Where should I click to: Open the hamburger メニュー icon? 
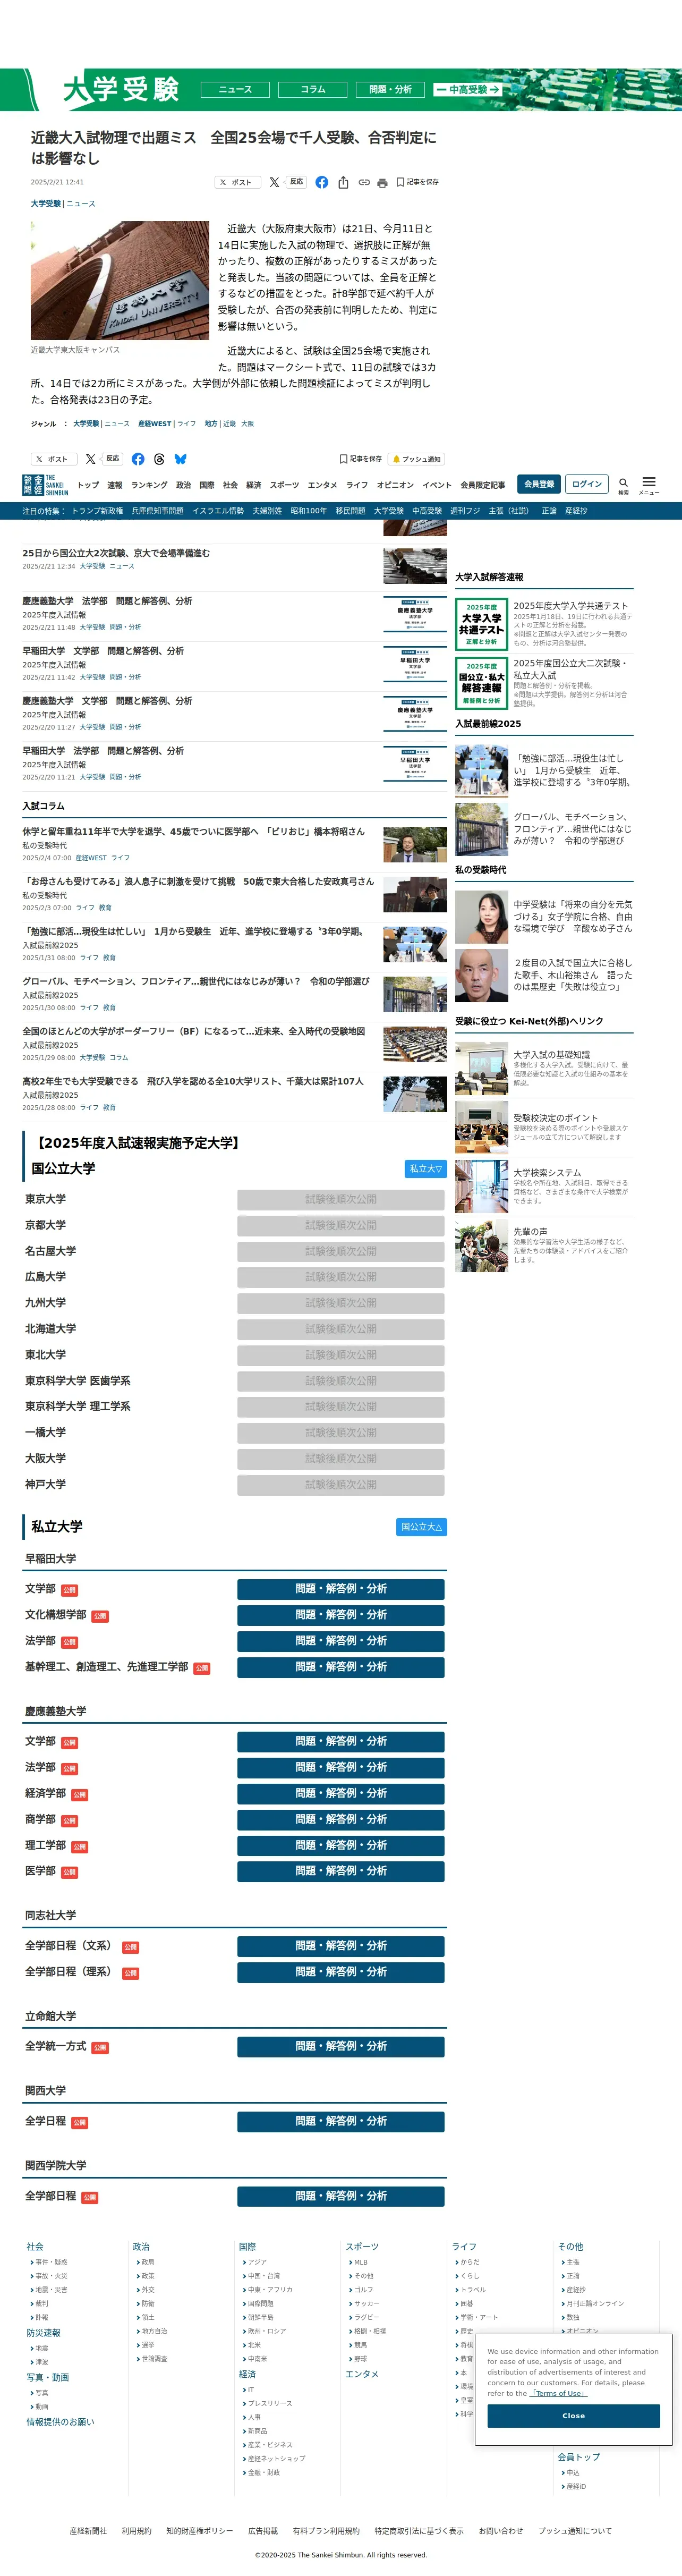click(x=649, y=482)
